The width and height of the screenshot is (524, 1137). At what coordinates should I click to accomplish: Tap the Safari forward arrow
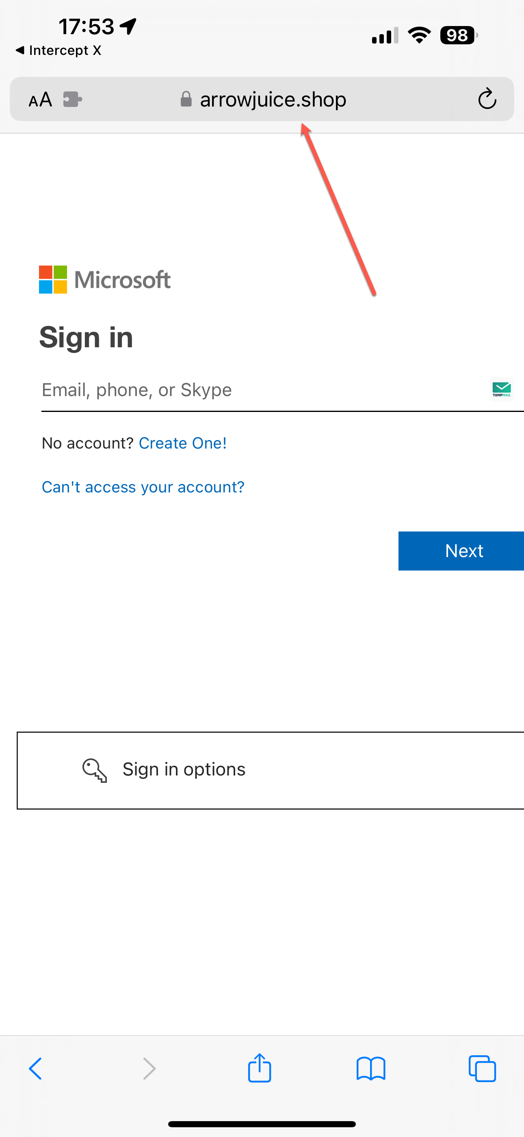(149, 1069)
